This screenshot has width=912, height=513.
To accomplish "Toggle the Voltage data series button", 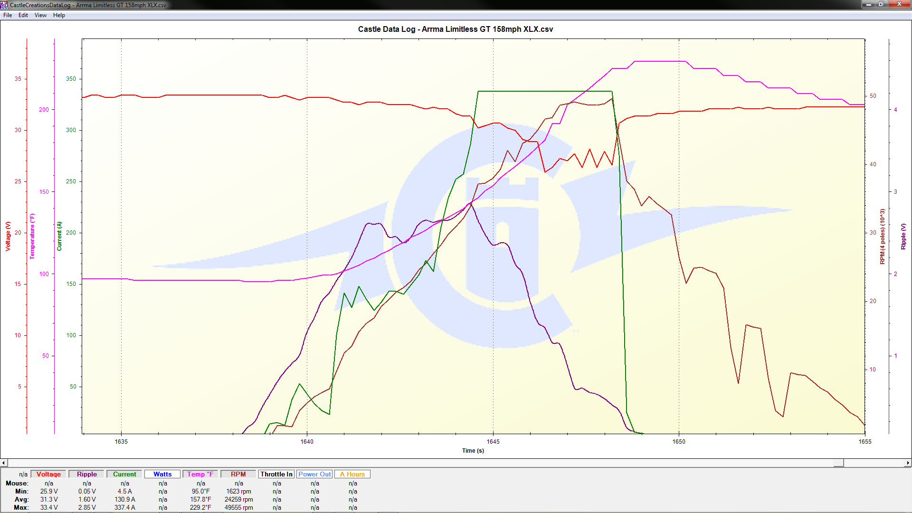I will pyautogui.click(x=48, y=474).
